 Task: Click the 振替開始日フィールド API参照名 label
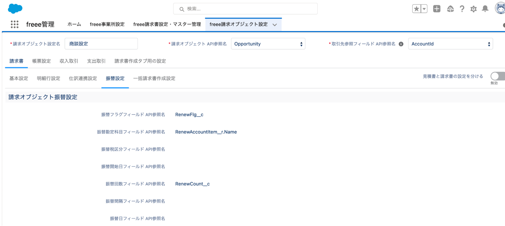(133, 166)
